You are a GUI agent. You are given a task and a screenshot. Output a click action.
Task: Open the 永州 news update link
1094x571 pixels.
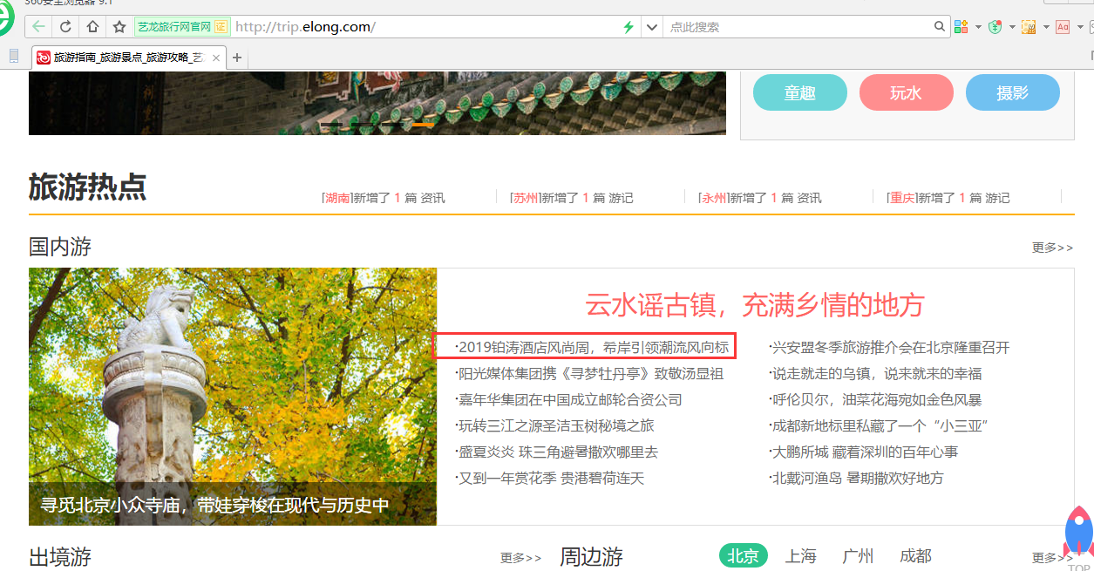point(760,198)
